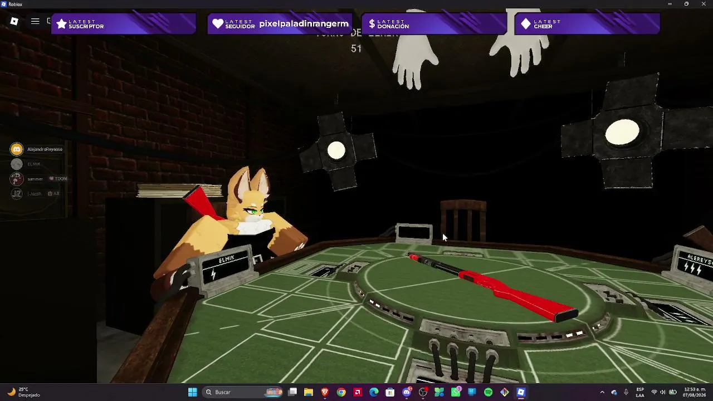Open the weather widget showing 25°C
The image size is (713, 401).
(x=23, y=392)
